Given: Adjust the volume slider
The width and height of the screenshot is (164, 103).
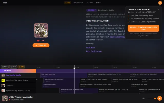Looking at the screenshot, I should [151, 98].
